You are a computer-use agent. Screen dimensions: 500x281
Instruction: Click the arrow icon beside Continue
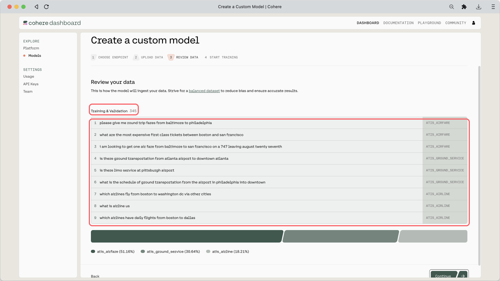click(463, 276)
